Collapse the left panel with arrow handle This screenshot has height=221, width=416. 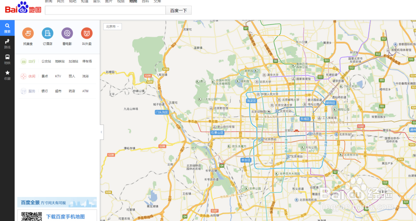click(x=102, y=132)
